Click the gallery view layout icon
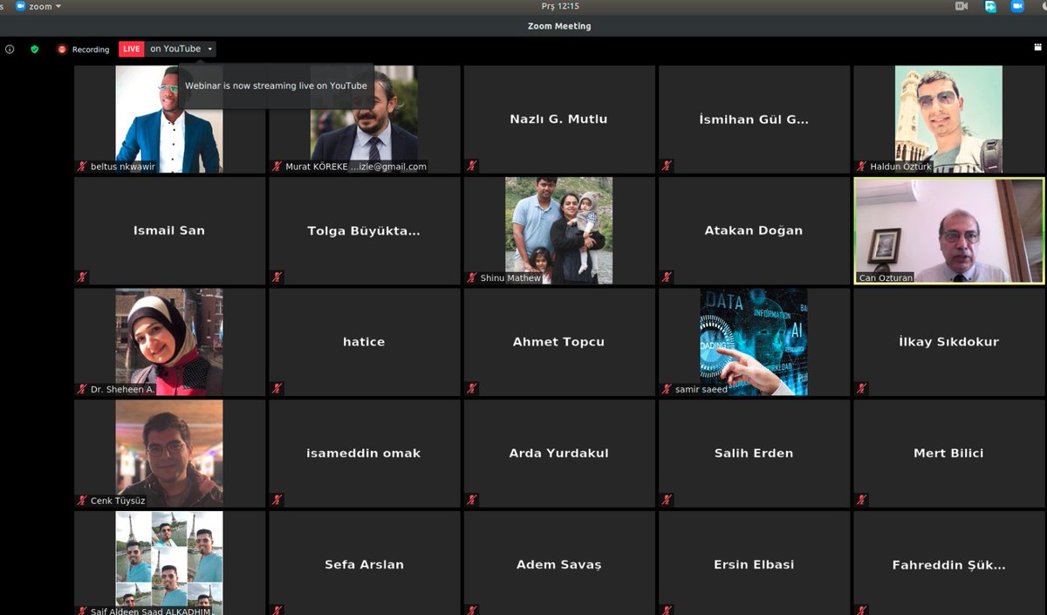 (1037, 48)
